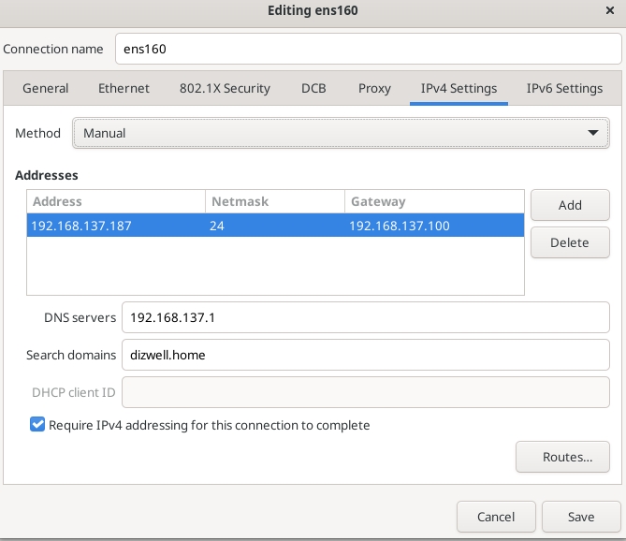
Task: Select the IPv4 Settings tab
Action: click(x=459, y=89)
